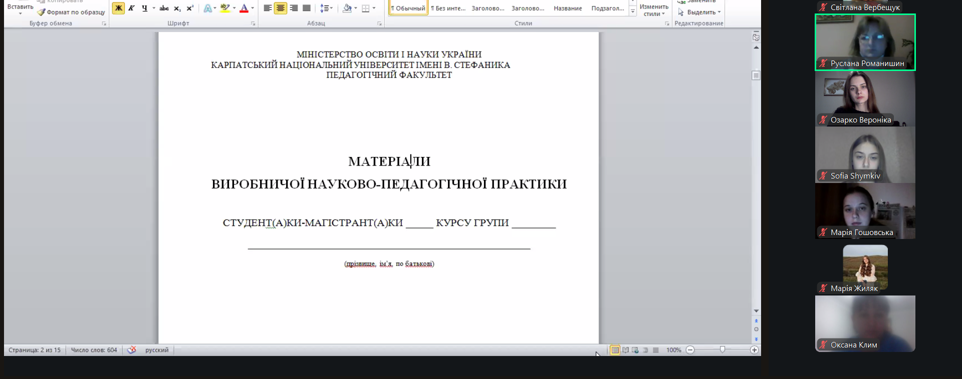Align text to the left
The image size is (962, 379).
[268, 8]
